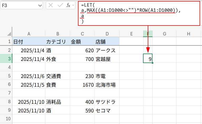Select column D header
This screenshot has width=202, height=124.
(x=107, y=34)
